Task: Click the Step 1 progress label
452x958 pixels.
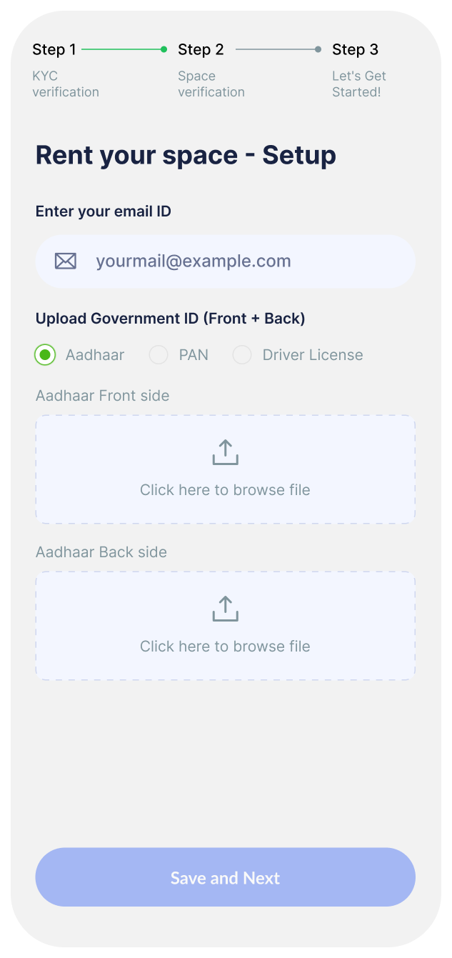Action: [x=54, y=49]
